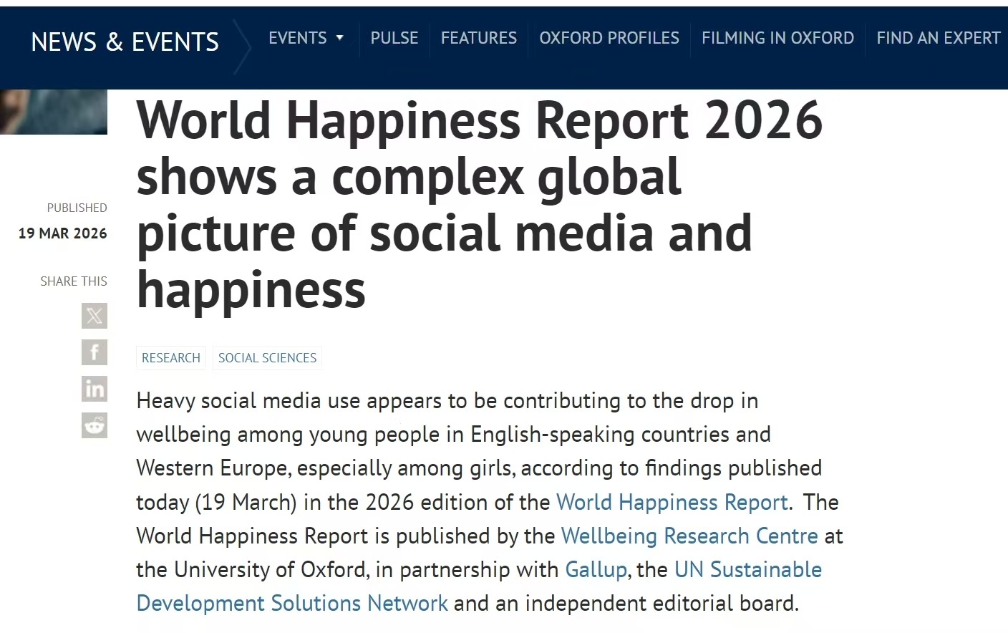Expand the Events dropdown arrow

(339, 38)
